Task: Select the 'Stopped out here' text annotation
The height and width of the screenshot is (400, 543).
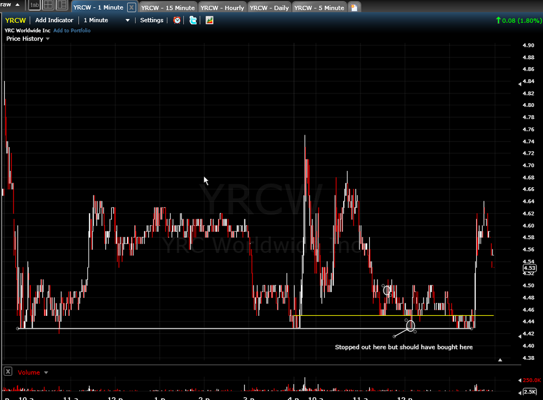Action: click(x=403, y=347)
